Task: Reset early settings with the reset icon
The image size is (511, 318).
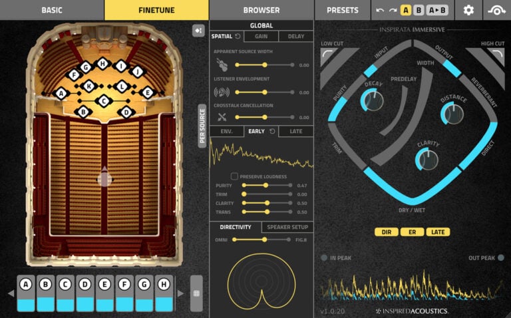Action: point(272,131)
